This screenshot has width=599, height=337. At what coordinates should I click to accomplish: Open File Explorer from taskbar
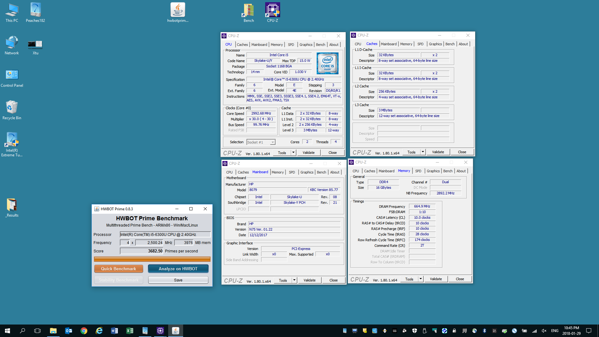pos(53,331)
